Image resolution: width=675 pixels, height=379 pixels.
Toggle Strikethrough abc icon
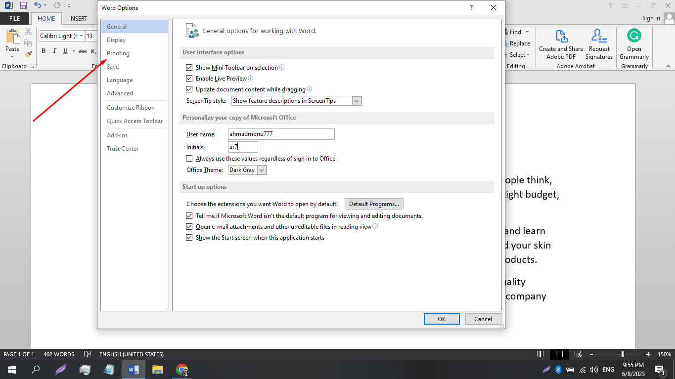click(83, 51)
